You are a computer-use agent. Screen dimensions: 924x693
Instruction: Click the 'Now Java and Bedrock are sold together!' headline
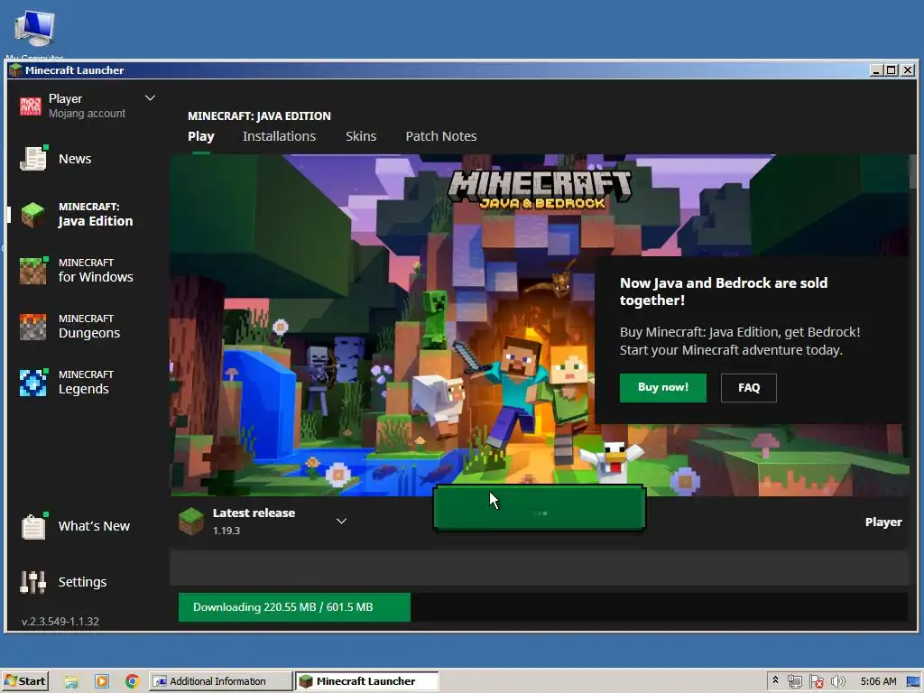724,291
